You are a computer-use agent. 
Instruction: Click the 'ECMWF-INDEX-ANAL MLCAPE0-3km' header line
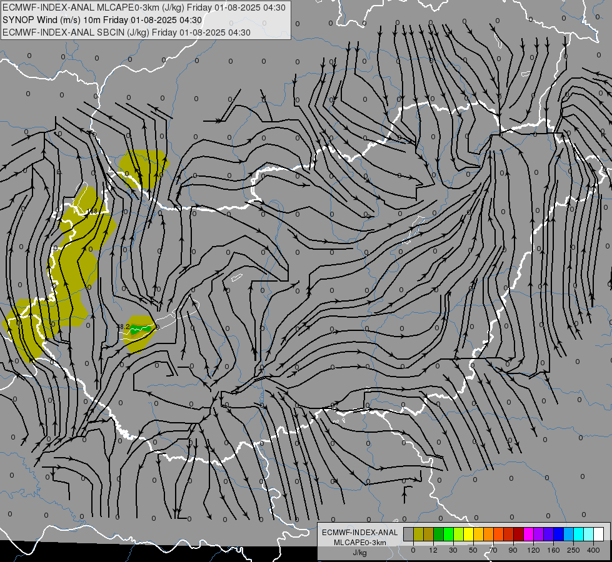[144, 7]
